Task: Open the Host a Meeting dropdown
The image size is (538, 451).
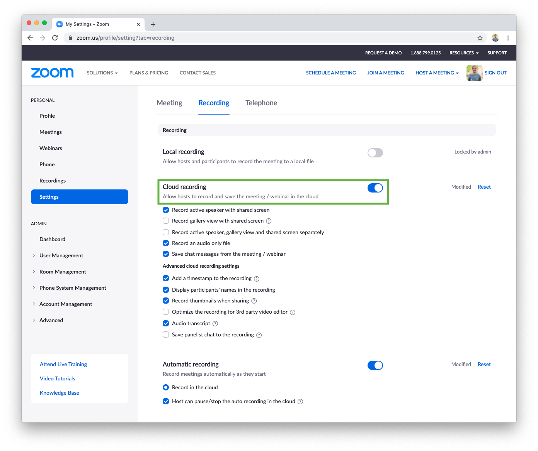Action: [x=437, y=73]
